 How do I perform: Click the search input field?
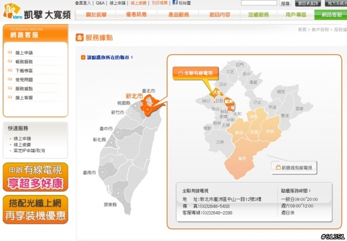[x=259, y=3]
